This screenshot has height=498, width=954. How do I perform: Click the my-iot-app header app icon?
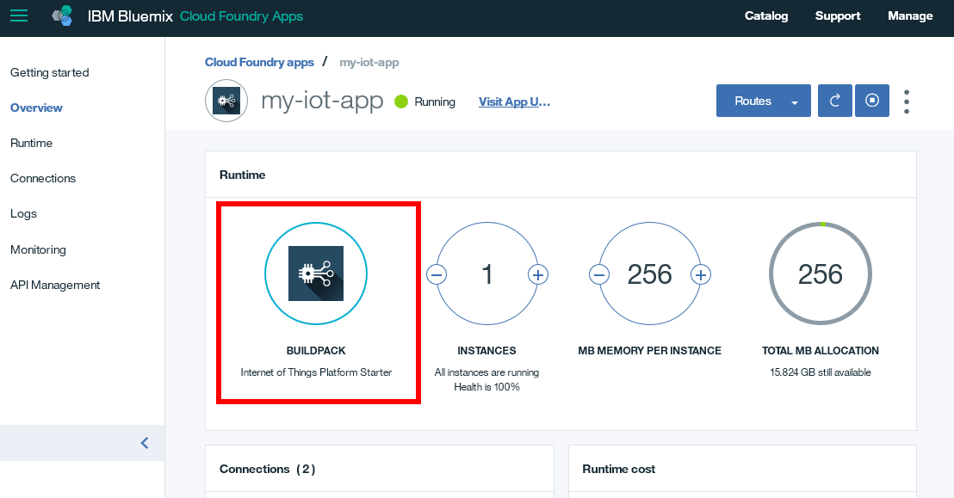click(226, 101)
